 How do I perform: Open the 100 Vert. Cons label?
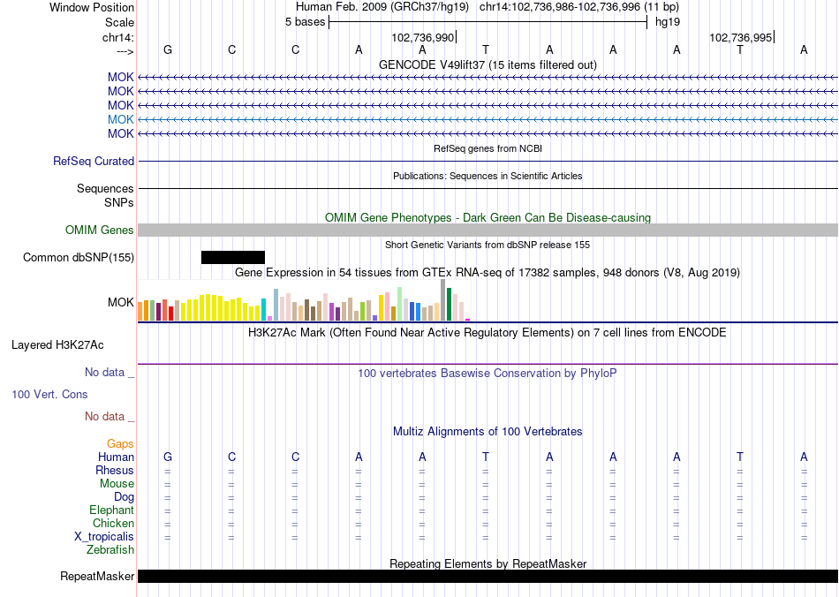(x=49, y=394)
